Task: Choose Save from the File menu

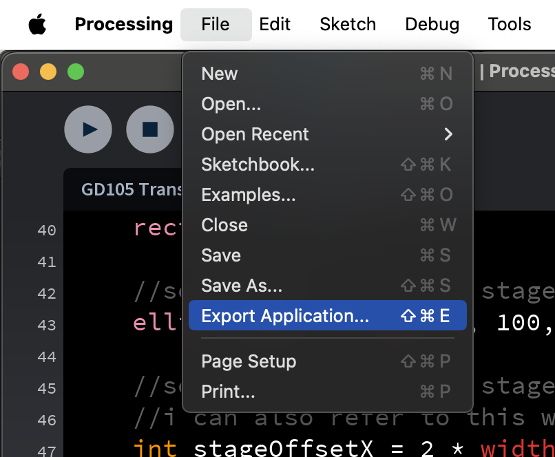Action: (328, 255)
